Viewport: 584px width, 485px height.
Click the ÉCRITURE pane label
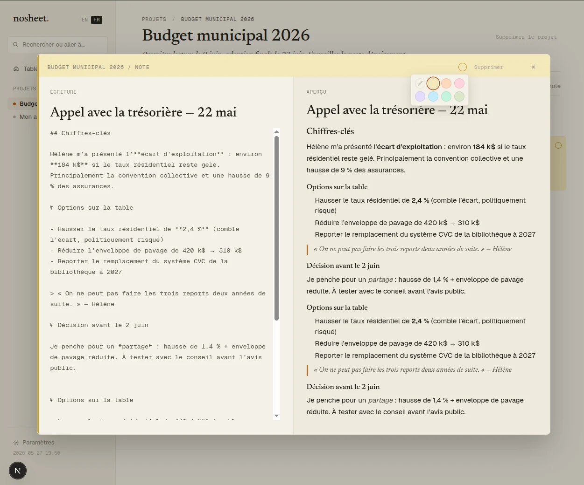point(63,92)
